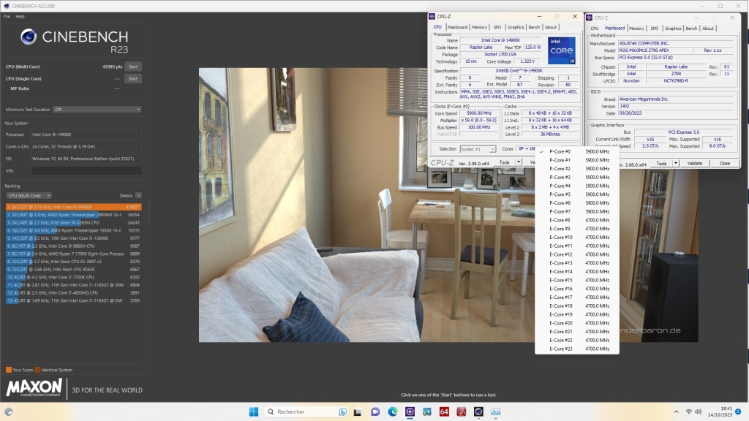Click the Maxon logo
The image size is (749, 421).
click(34, 387)
